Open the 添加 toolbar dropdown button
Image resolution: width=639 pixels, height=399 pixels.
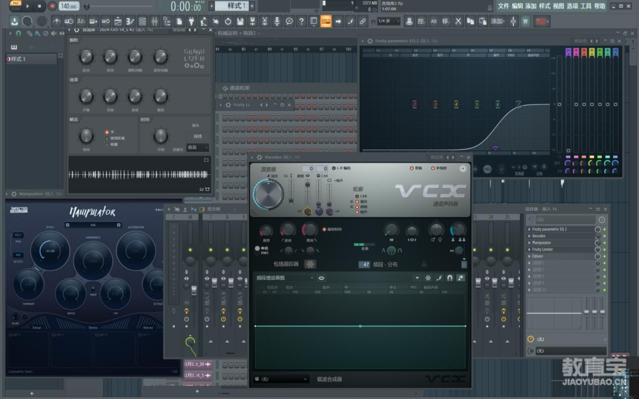pos(497,21)
